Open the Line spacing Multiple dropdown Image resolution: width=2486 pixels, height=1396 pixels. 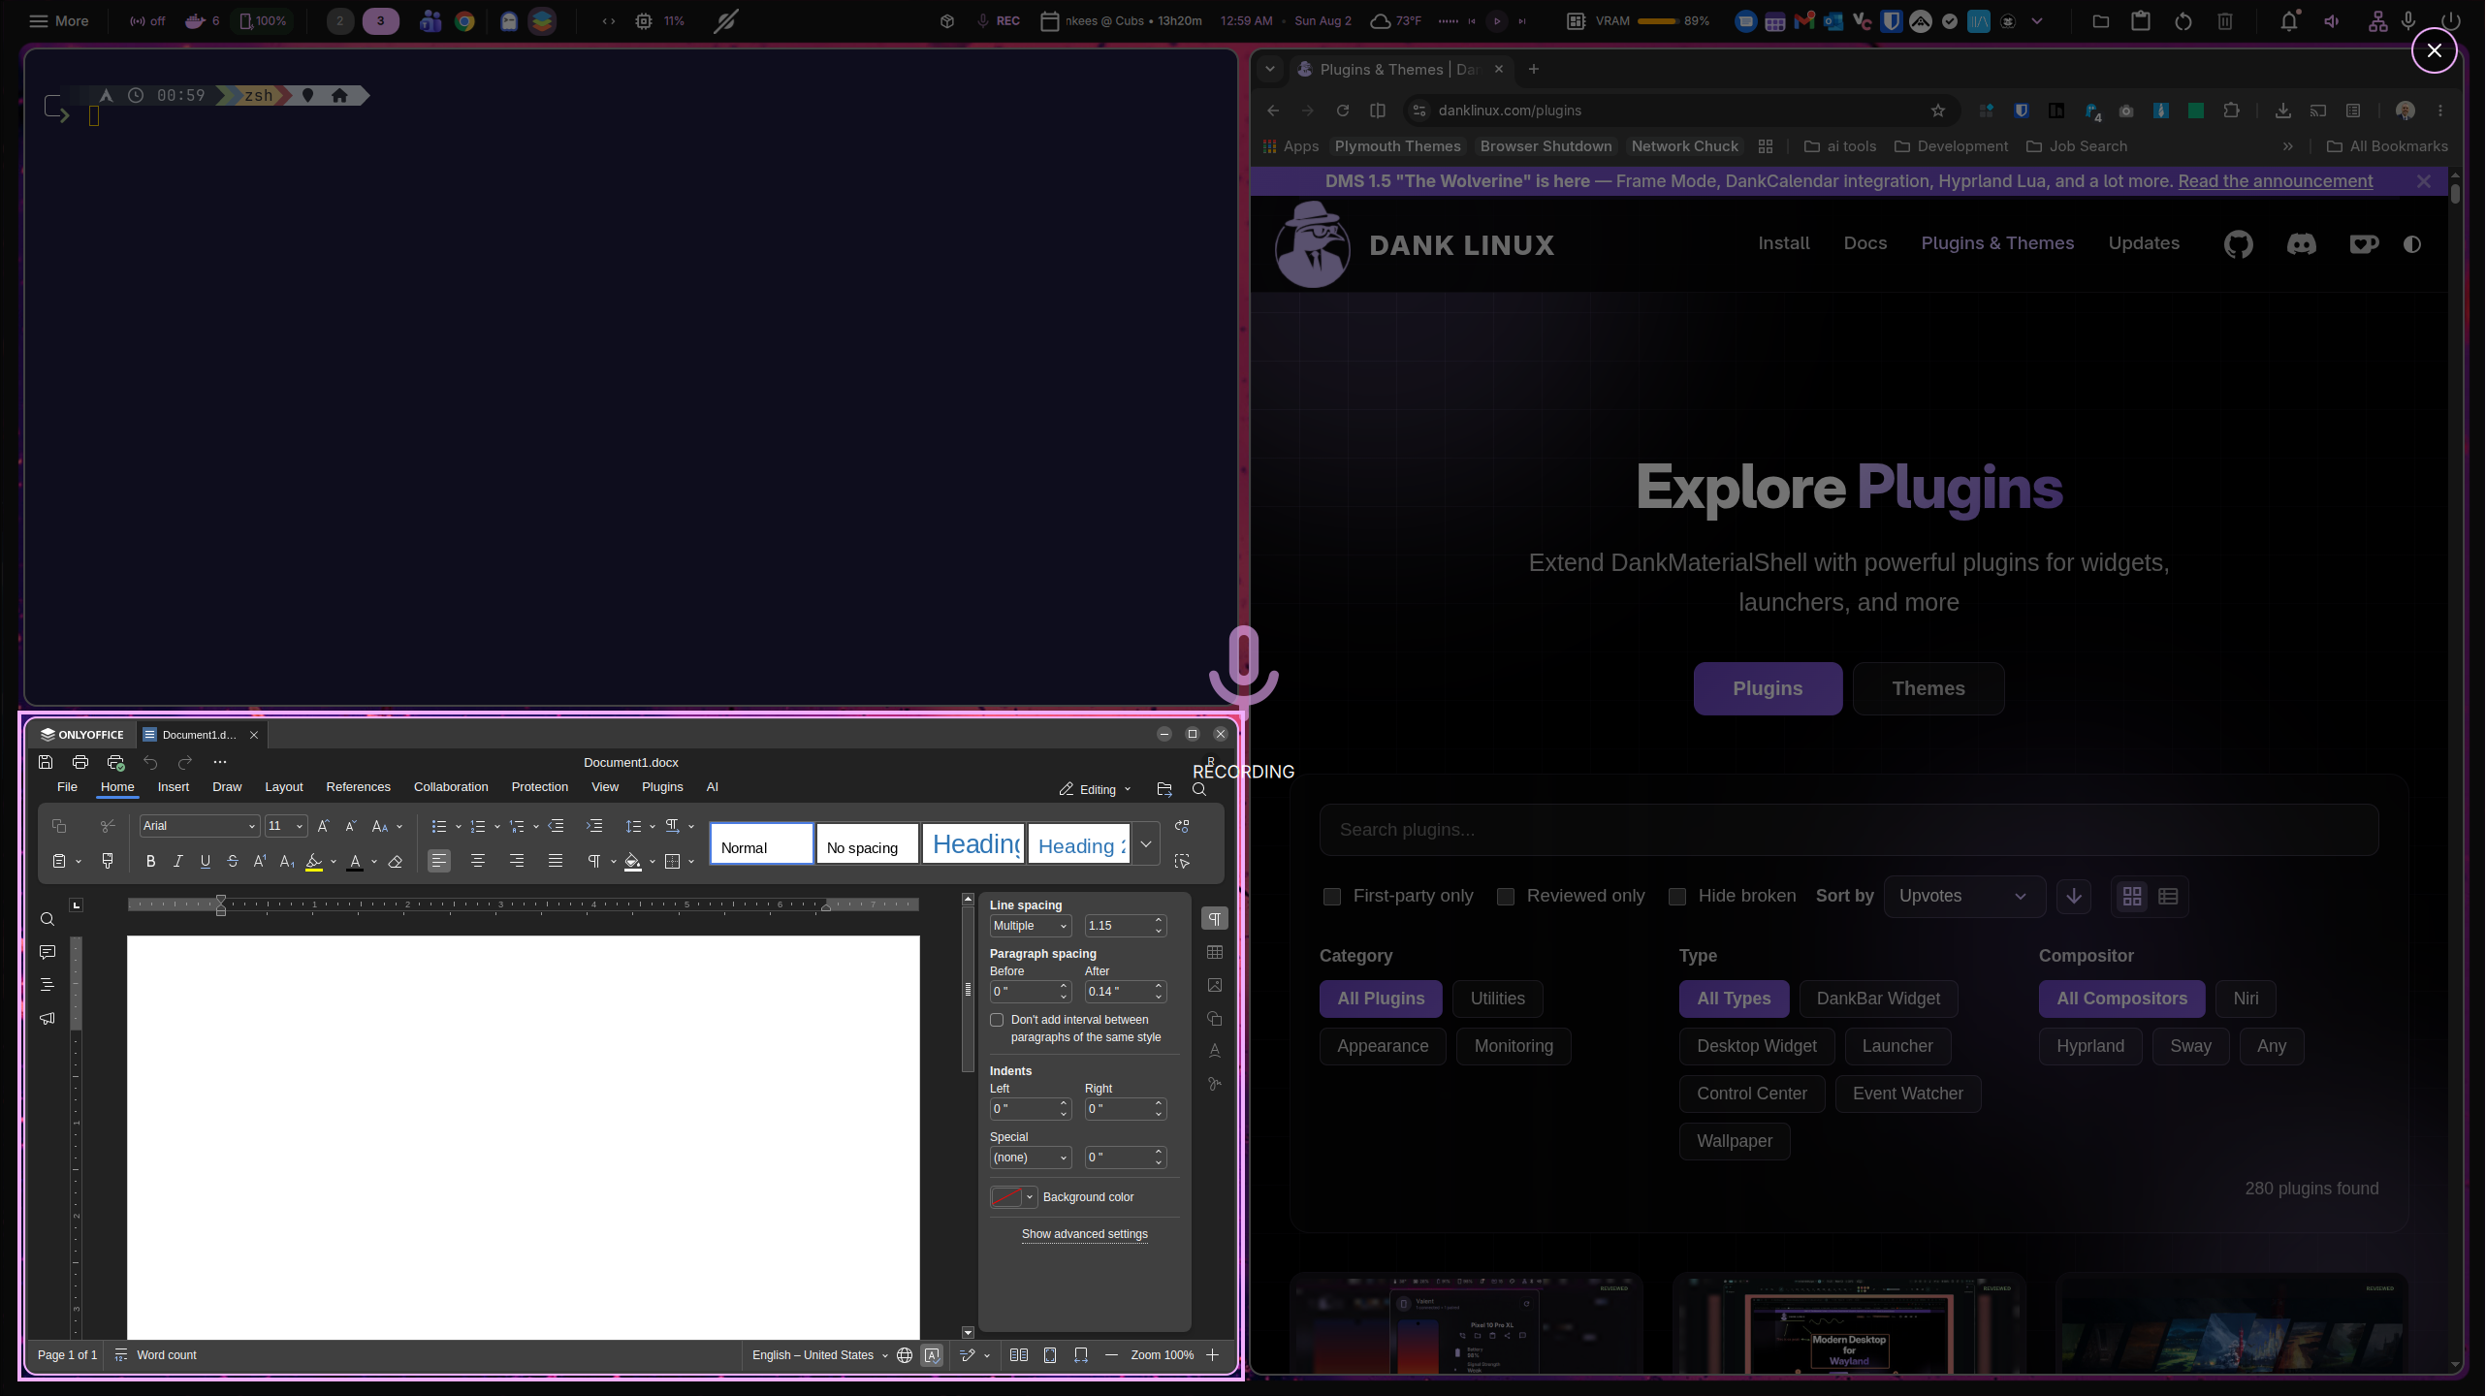tap(1031, 926)
